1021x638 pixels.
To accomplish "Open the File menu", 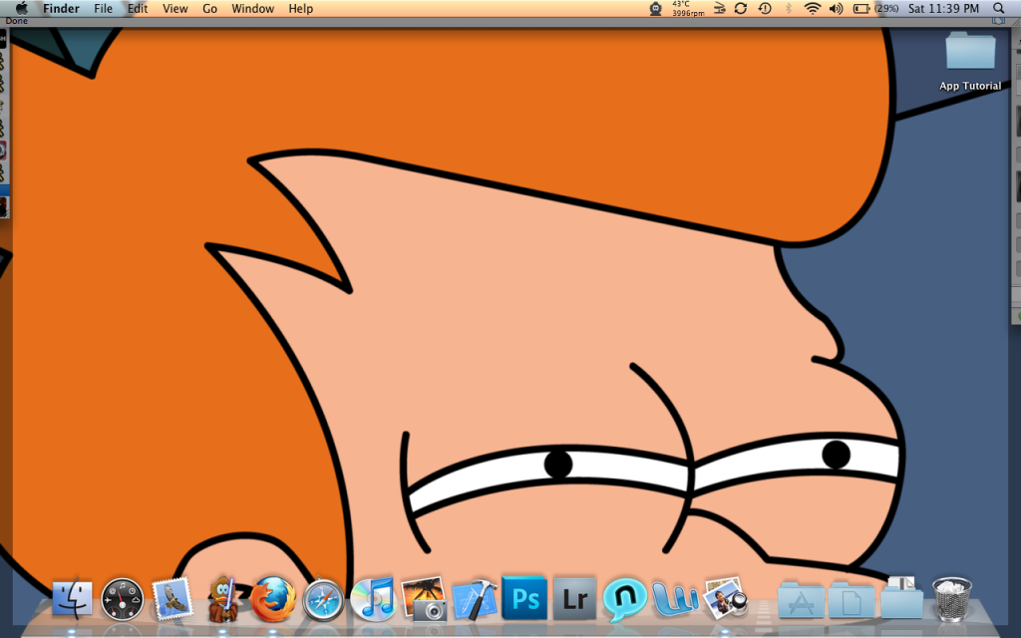I will click(x=103, y=8).
